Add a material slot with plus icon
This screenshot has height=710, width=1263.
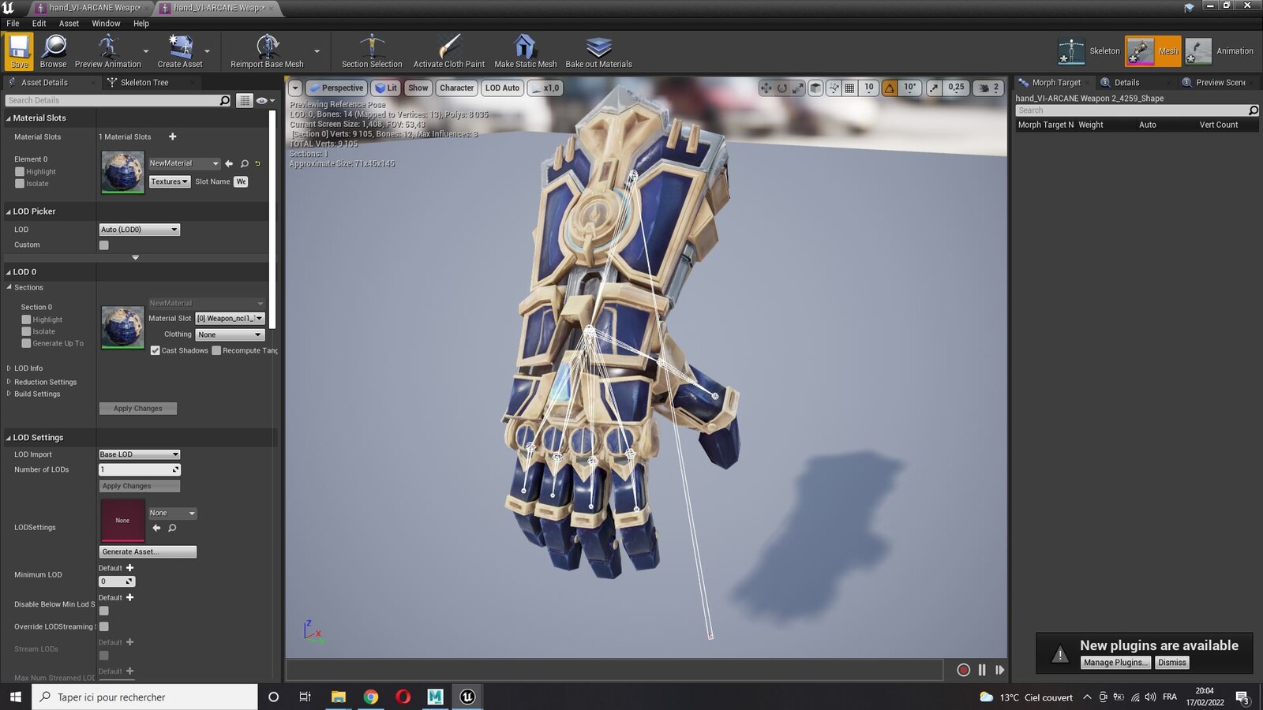point(173,136)
